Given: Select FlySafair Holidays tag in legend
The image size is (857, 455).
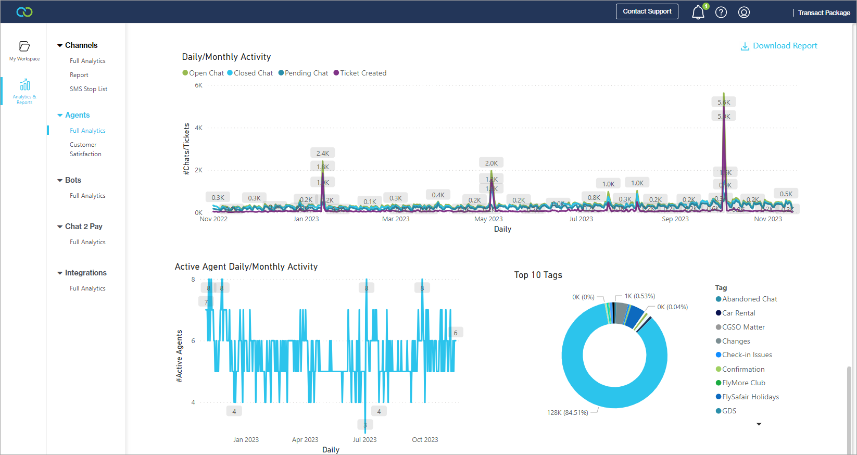Looking at the screenshot, I should click(748, 397).
